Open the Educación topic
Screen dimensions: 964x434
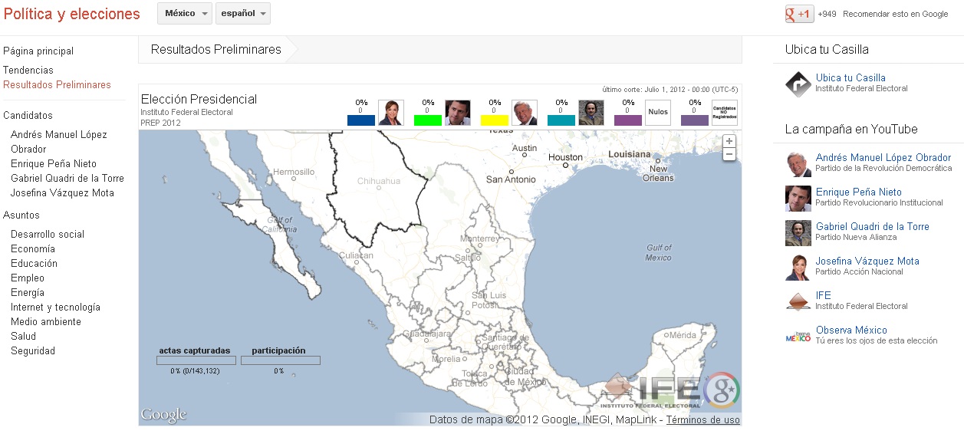(34, 264)
